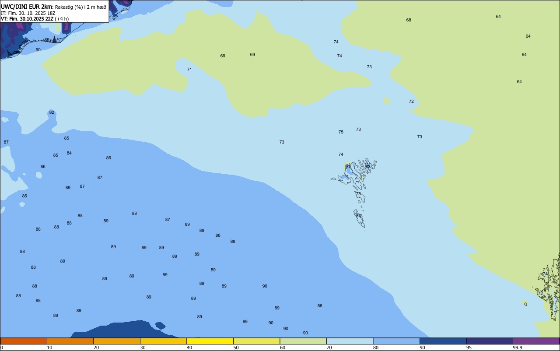Select the yellow-green 50–60 legend swatch

click(x=256, y=341)
